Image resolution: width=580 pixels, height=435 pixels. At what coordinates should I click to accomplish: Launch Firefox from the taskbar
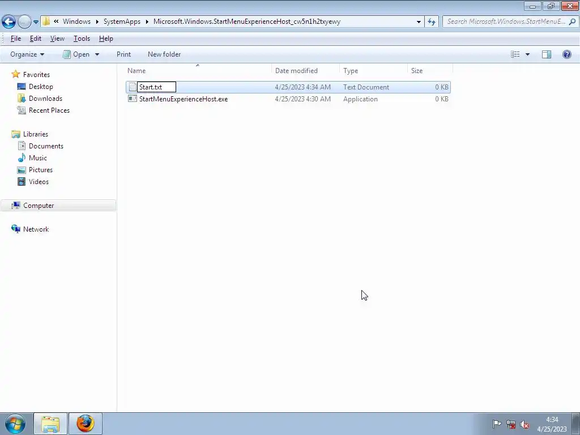(x=86, y=424)
